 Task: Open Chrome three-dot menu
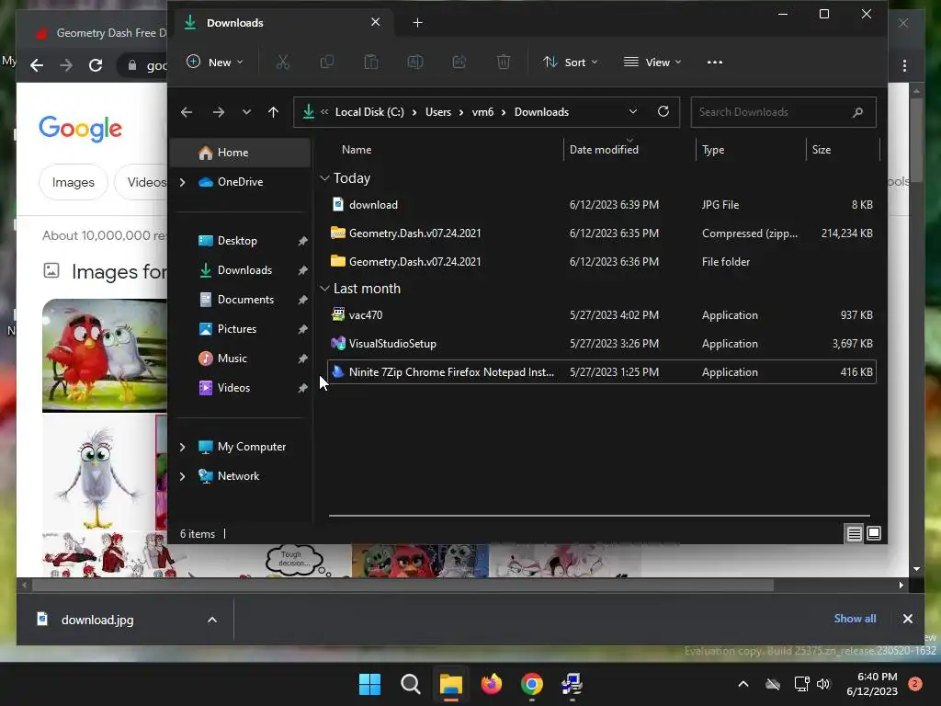click(x=904, y=65)
